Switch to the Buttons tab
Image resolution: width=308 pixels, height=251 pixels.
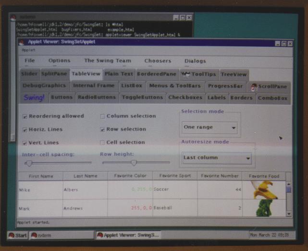pyautogui.click(x=62, y=97)
